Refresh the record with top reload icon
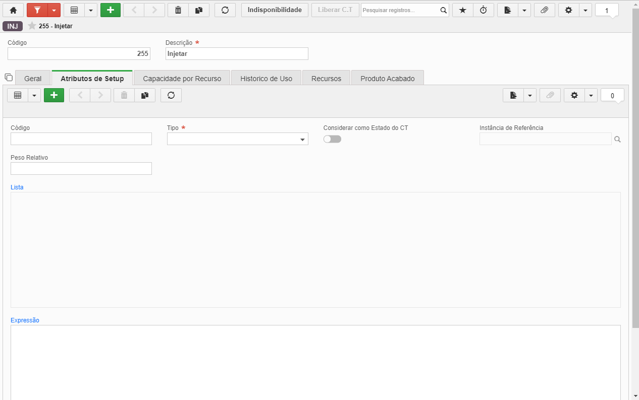The image size is (639, 400). (x=225, y=10)
